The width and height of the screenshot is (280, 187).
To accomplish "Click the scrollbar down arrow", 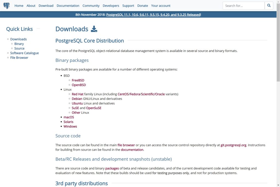I will (x=278, y=185).
